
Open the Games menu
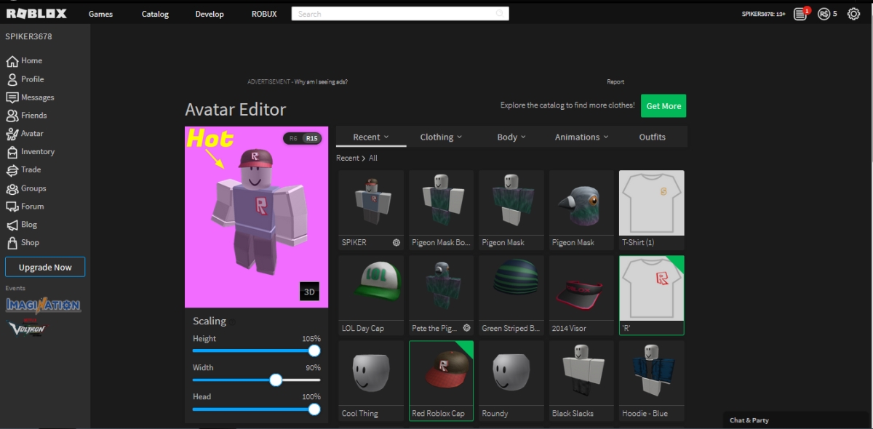click(x=100, y=14)
